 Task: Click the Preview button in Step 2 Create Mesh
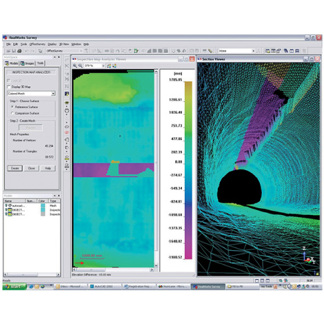[x=30, y=128]
